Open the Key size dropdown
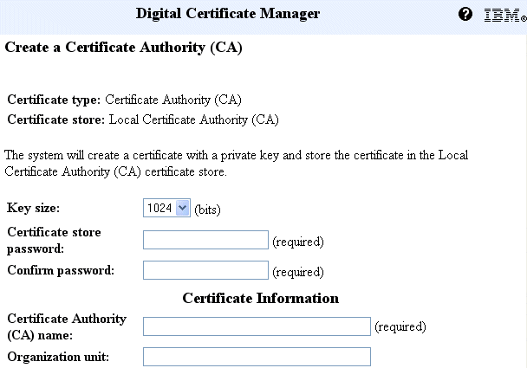The image size is (527, 368). 166,208
